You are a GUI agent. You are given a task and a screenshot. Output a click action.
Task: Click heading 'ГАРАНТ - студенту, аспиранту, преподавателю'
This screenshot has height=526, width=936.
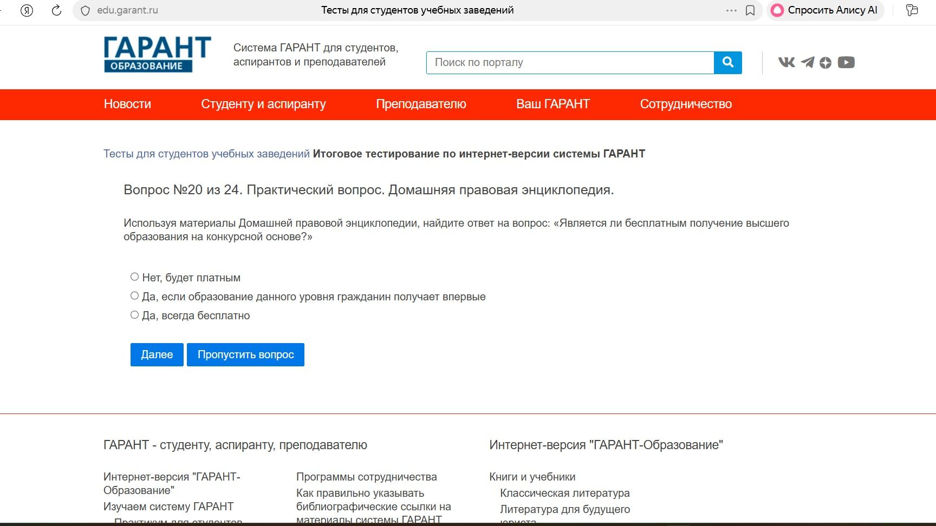pos(235,445)
